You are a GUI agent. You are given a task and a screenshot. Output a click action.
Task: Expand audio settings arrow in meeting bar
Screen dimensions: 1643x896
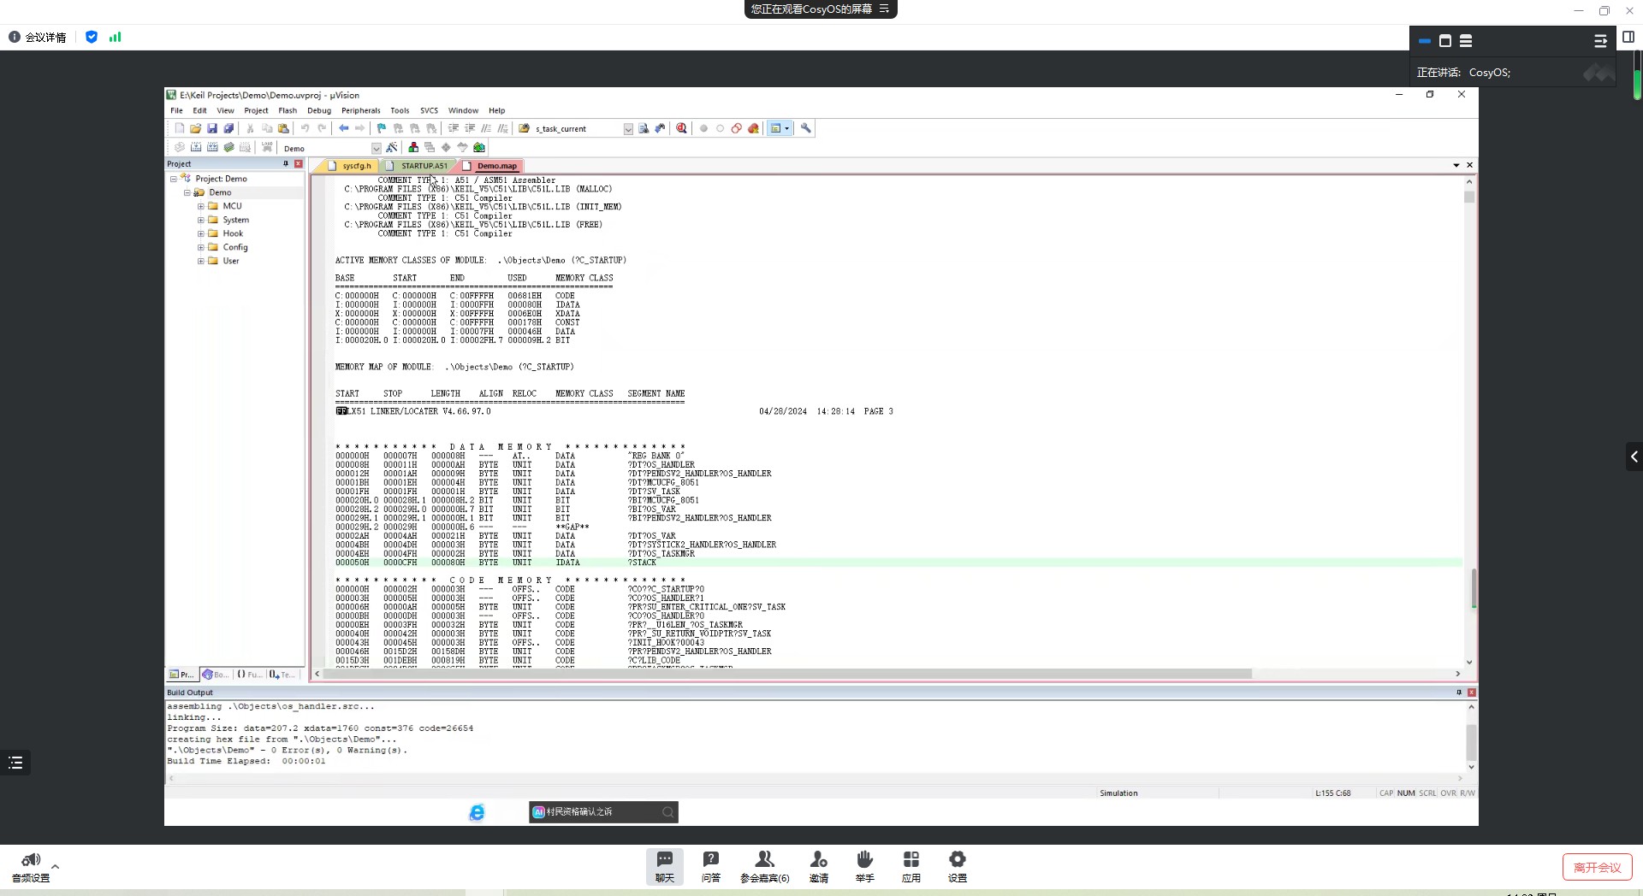tap(55, 866)
